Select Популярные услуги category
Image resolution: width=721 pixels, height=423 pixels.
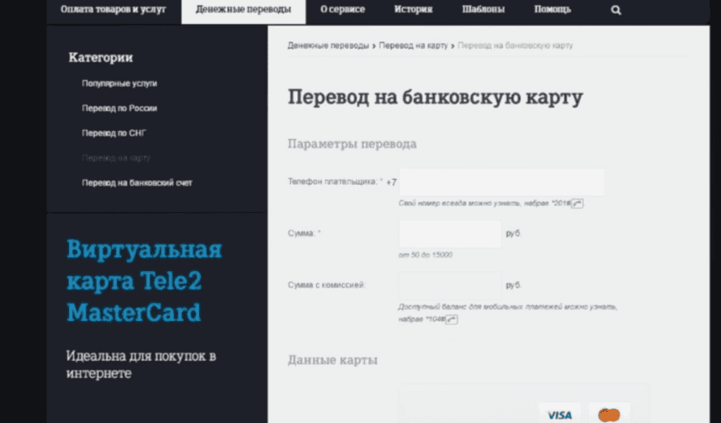pyautogui.click(x=120, y=83)
